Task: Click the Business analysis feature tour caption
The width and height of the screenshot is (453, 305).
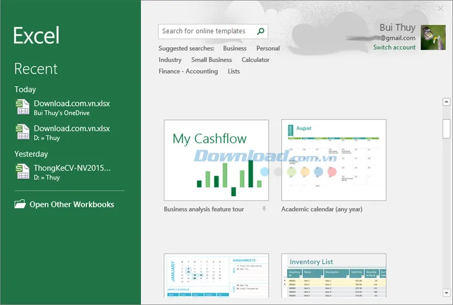Action: (204, 209)
